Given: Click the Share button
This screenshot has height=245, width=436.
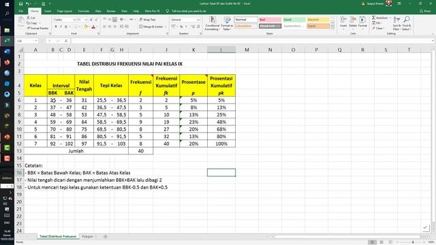Looking at the screenshot, I should [425, 11].
